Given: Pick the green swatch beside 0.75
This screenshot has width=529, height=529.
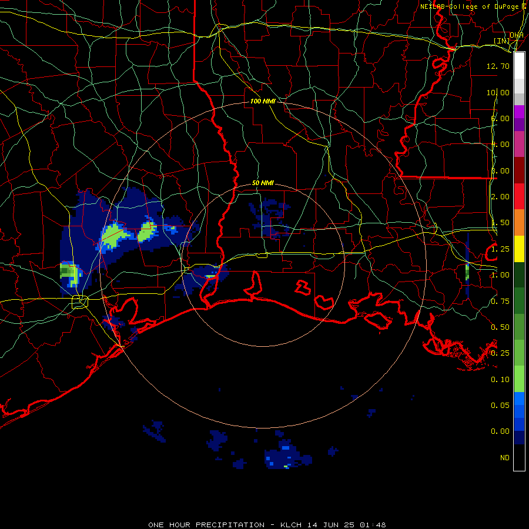Looking at the screenshot, I should [x=519, y=301].
